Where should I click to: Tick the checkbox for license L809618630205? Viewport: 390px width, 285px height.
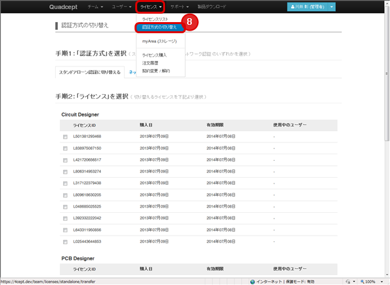pos(65,195)
